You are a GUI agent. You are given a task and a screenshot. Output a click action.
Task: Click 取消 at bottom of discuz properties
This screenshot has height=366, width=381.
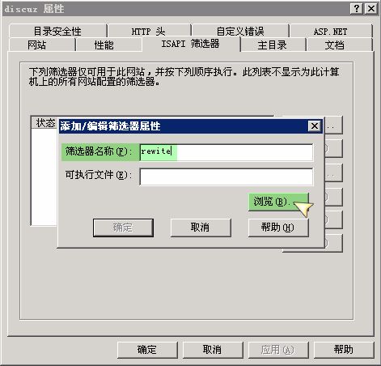click(213, 350)
